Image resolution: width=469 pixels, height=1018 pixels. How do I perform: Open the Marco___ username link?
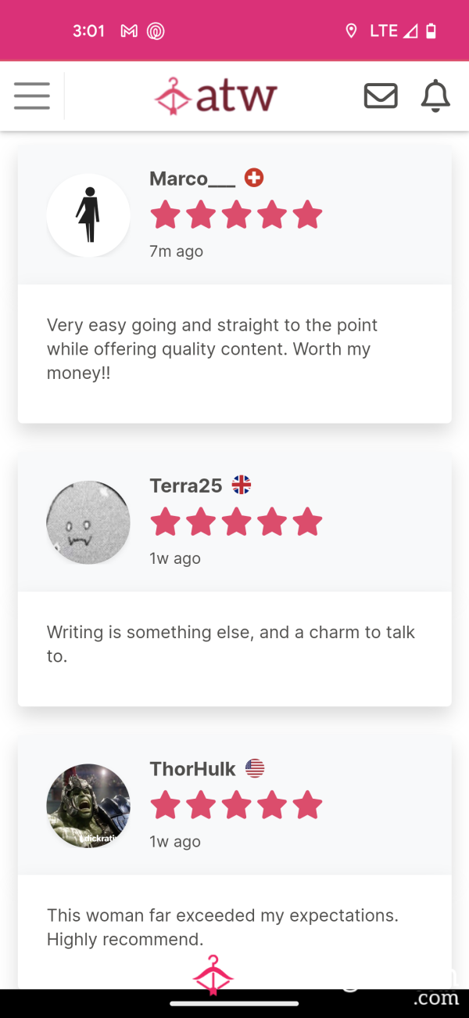[x=192, y=179]
